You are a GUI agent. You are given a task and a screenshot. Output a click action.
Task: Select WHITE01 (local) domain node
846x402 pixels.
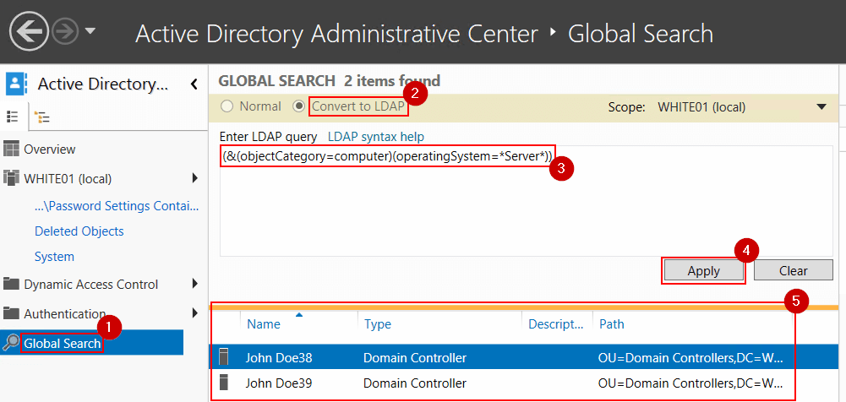[x=68, y=178]
